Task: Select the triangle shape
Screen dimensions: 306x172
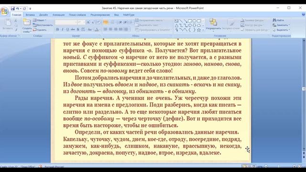Action: coord(176,25)
